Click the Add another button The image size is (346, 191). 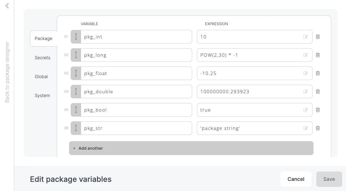pos(191,148)
